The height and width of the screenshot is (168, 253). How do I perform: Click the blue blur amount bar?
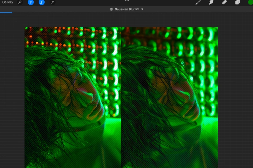[6, 12]
